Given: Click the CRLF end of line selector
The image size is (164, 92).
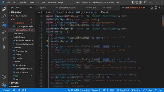Looking at the screenshot, I should 112,90.
